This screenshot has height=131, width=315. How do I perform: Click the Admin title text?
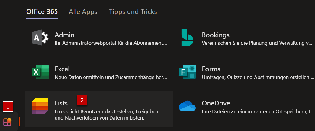(x=65, y=35)
